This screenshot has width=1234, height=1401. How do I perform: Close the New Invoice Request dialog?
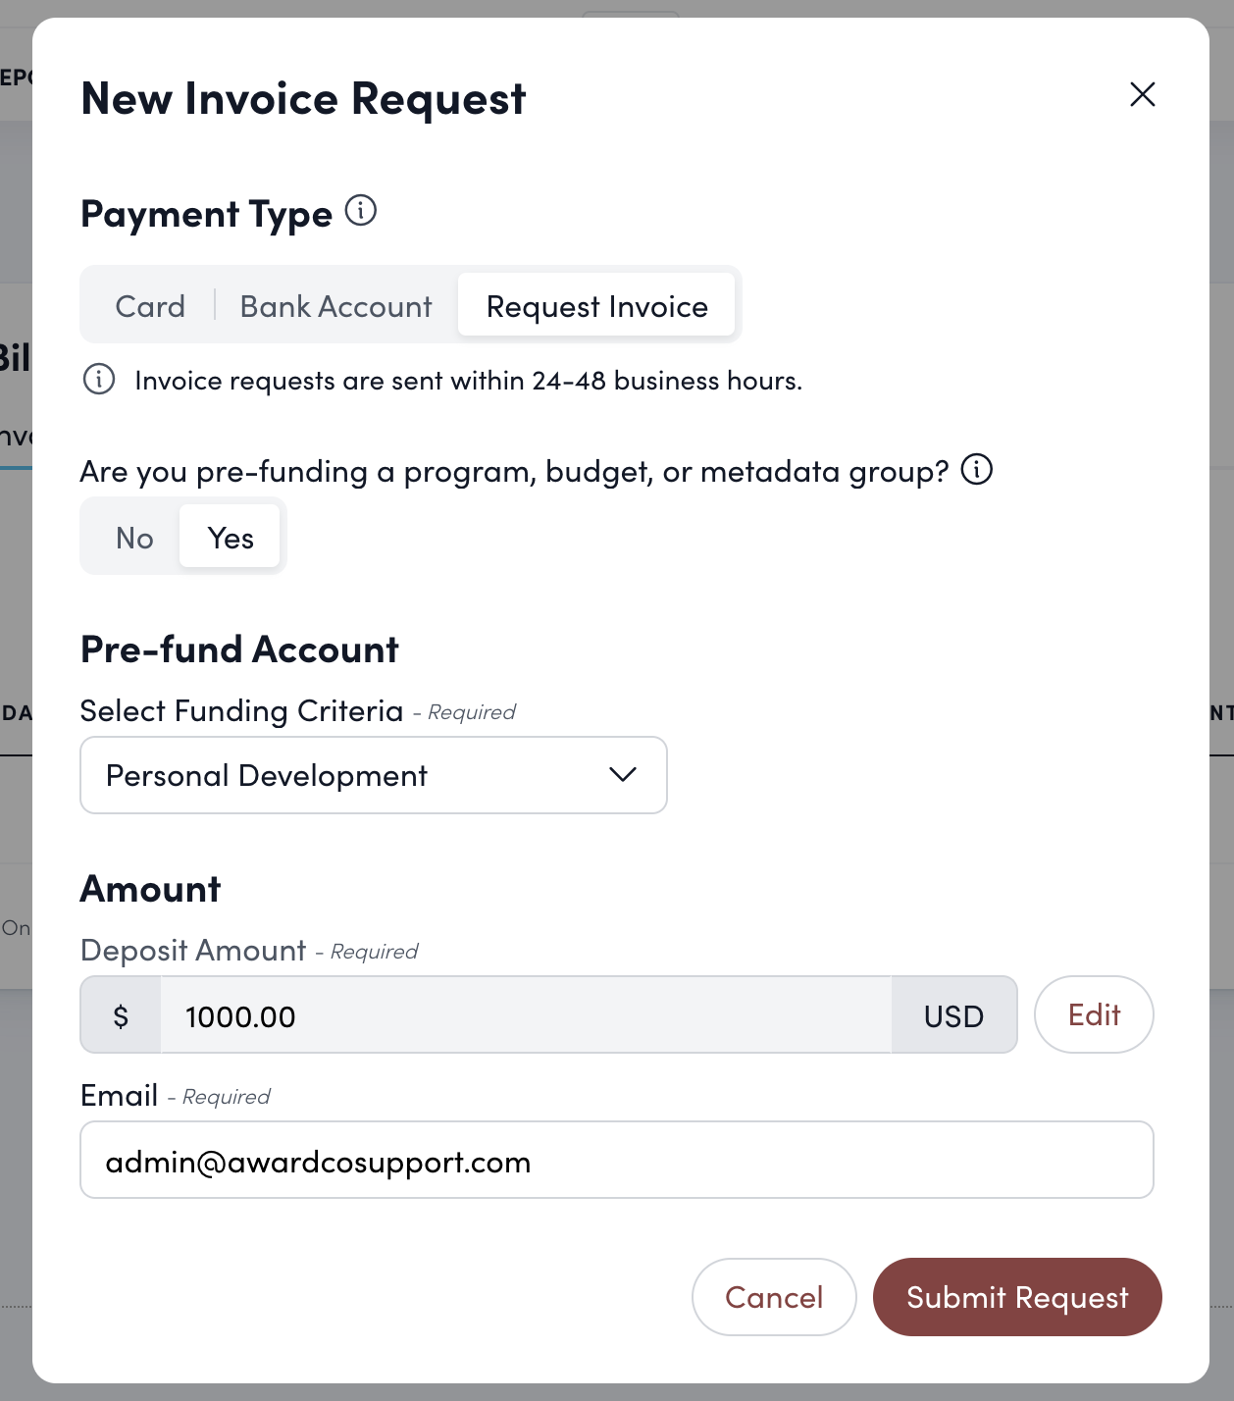click(1142, 95)
